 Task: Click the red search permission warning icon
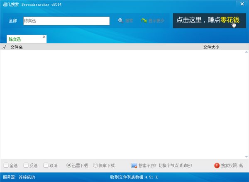coord(217,165)
